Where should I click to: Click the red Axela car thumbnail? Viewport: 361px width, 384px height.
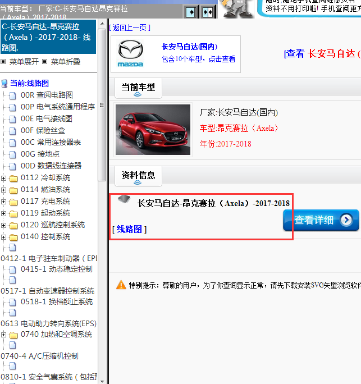(153, 130)
